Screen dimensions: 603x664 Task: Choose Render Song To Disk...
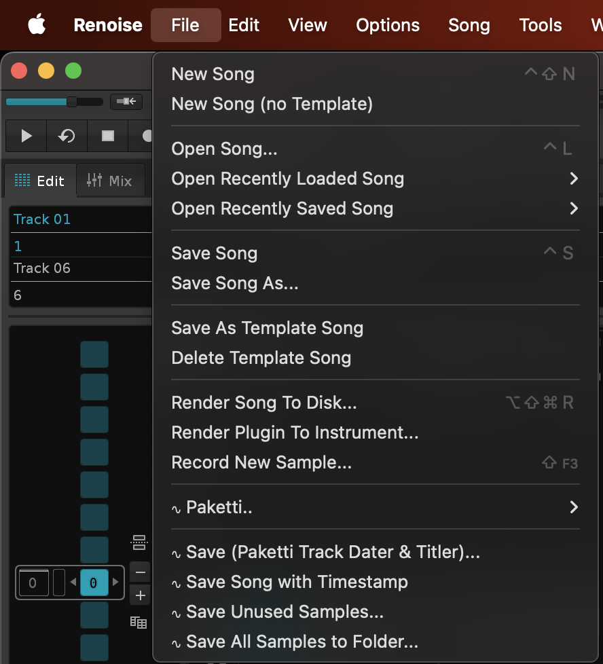264,403
